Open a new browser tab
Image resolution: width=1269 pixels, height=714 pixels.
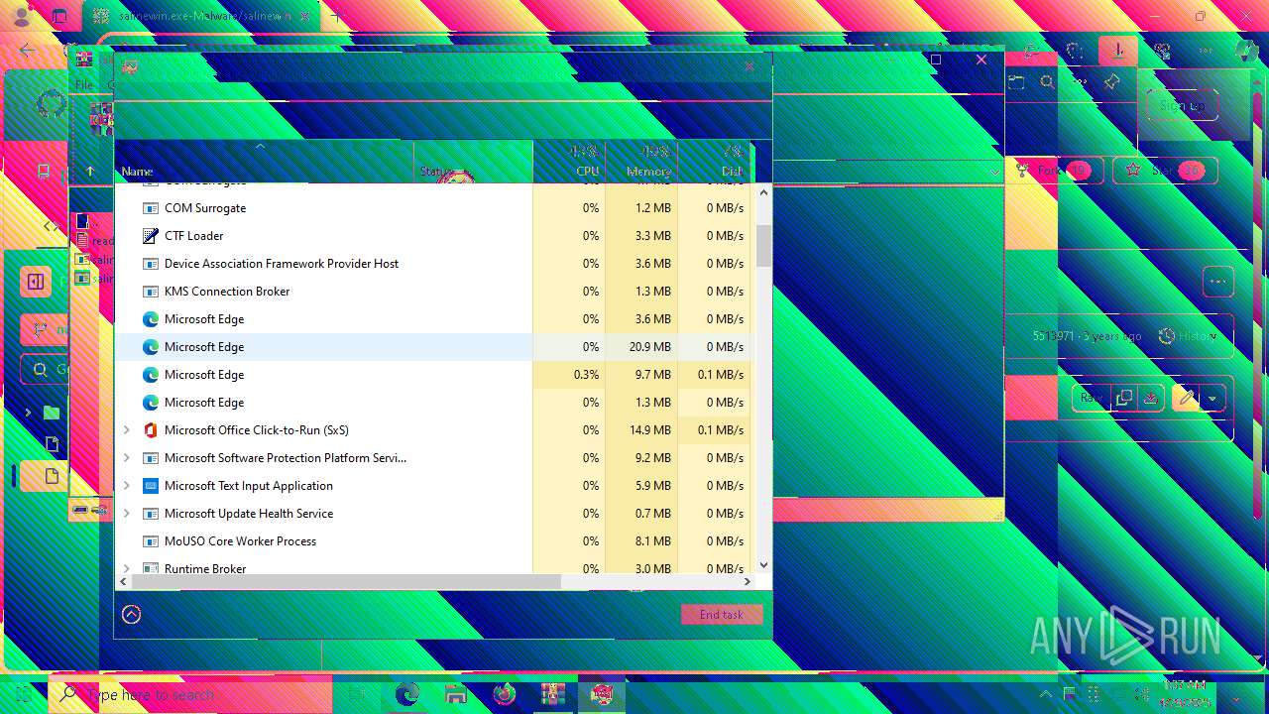(336, 16)
